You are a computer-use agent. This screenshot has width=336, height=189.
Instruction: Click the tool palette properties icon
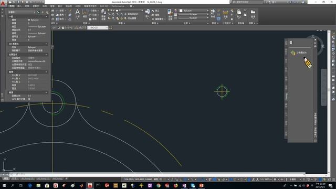pos(315,46)
